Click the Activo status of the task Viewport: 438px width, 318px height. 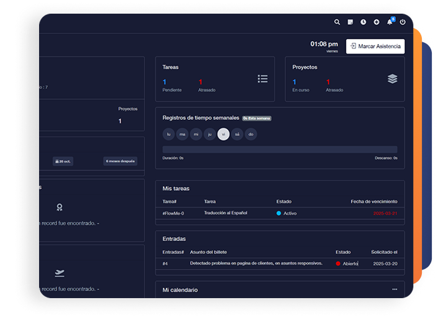287,214
